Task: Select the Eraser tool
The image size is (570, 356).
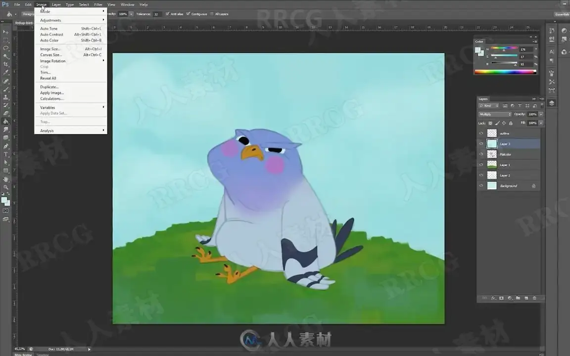Action: (x=6, y=113)
